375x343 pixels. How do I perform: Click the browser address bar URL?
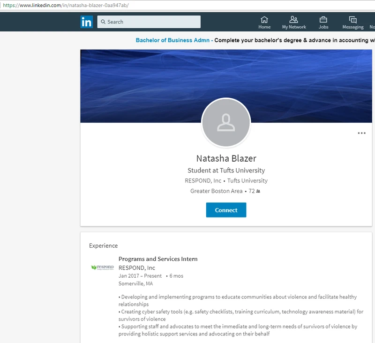click(66, 5)
